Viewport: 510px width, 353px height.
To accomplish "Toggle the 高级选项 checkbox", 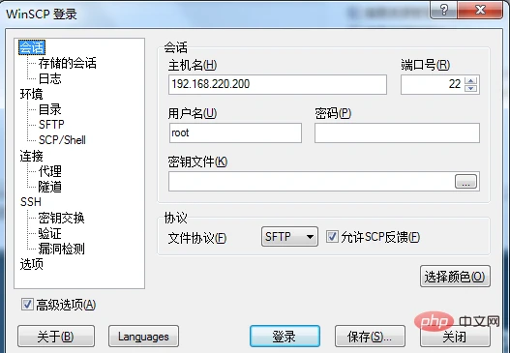I will click(27, 305).
